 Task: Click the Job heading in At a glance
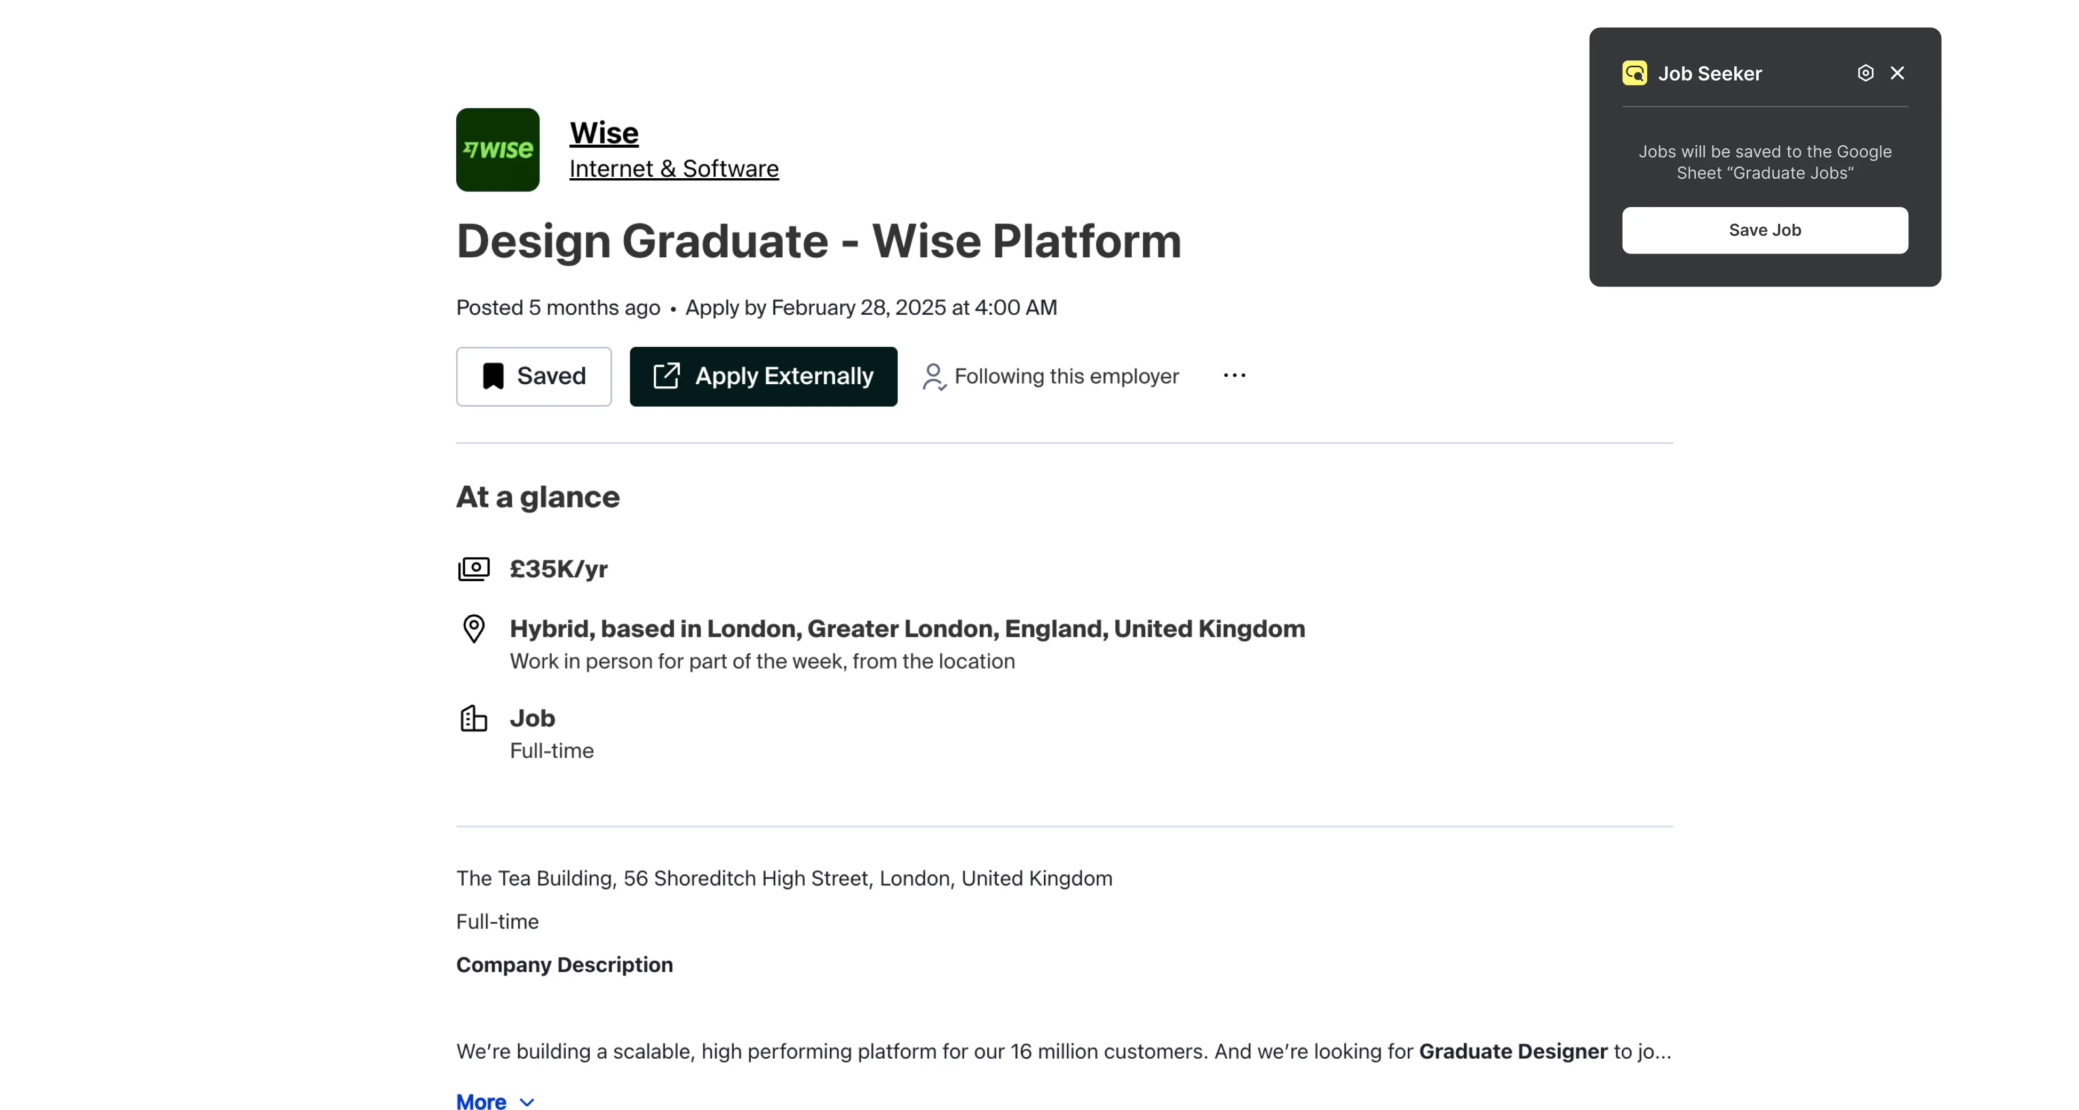(x=532, y=718)
